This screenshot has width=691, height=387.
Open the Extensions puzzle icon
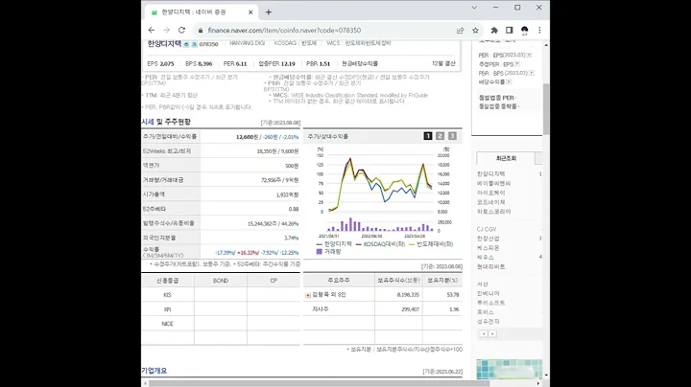494,31
